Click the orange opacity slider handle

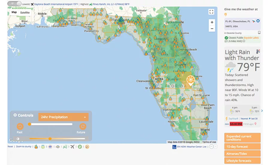50,139
